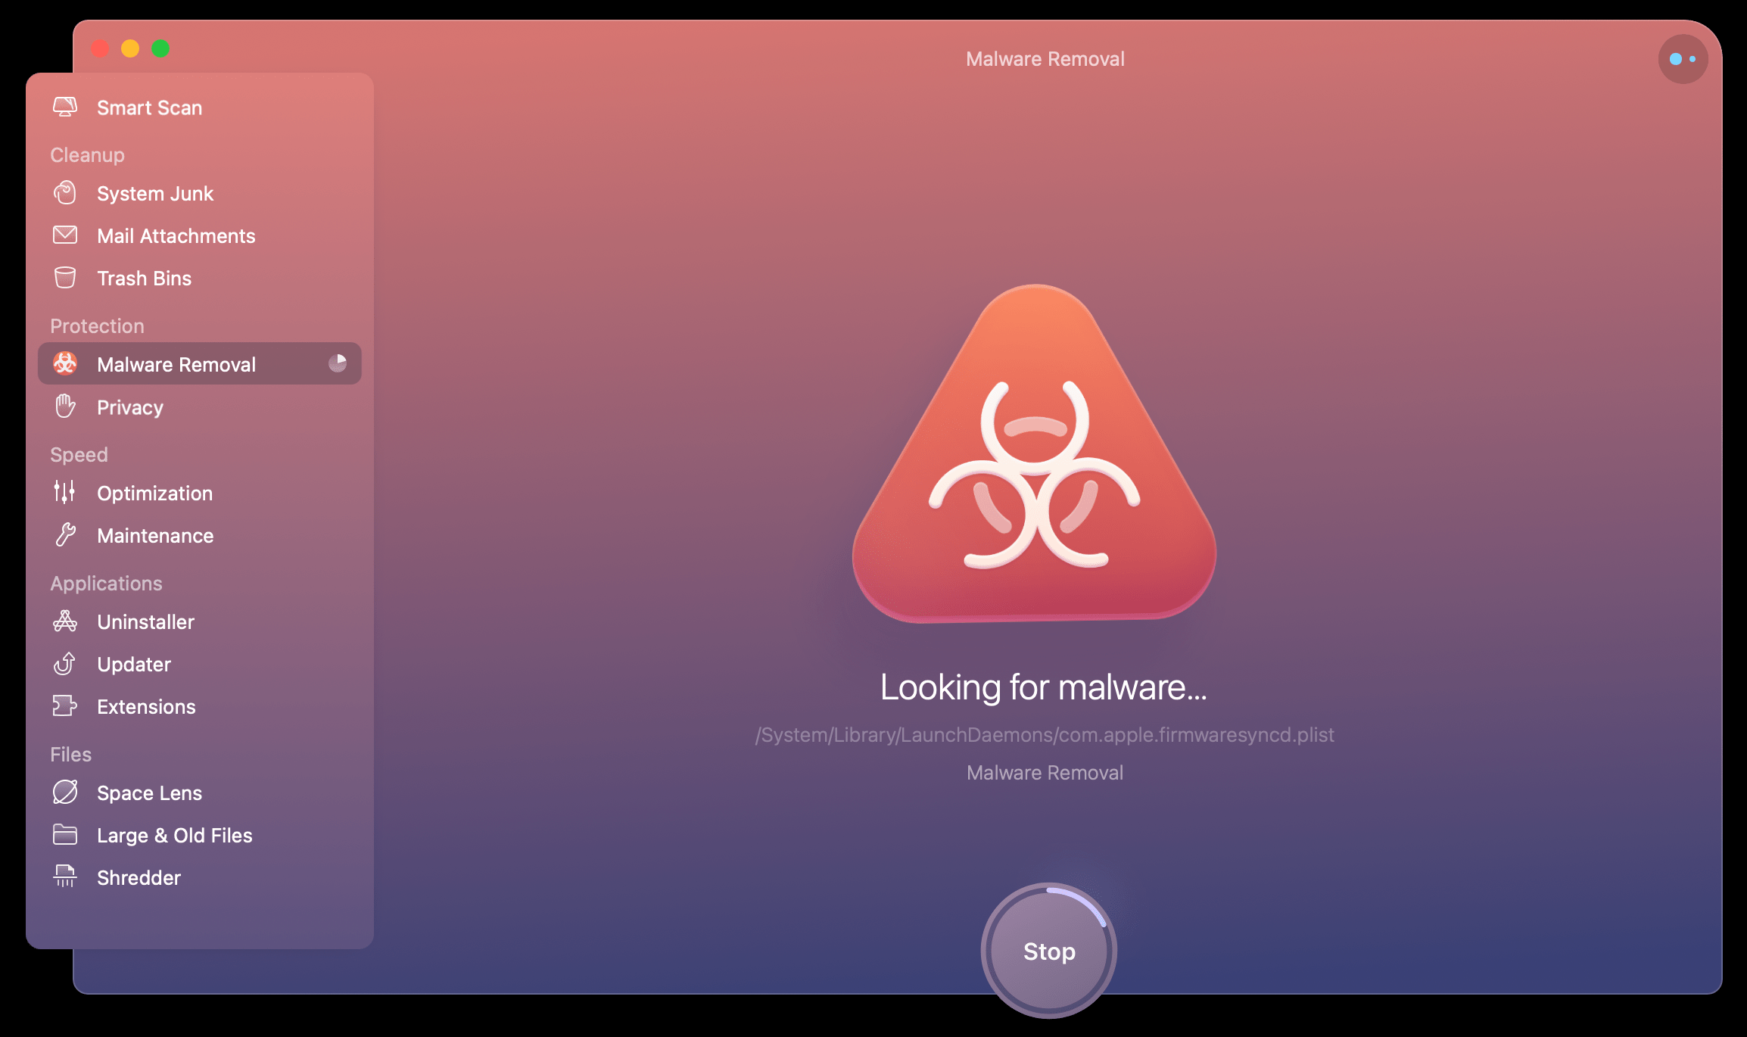Expand the Protection section in sidebar
This screenshot has width=1747, height=1037.
click(96, 326)
